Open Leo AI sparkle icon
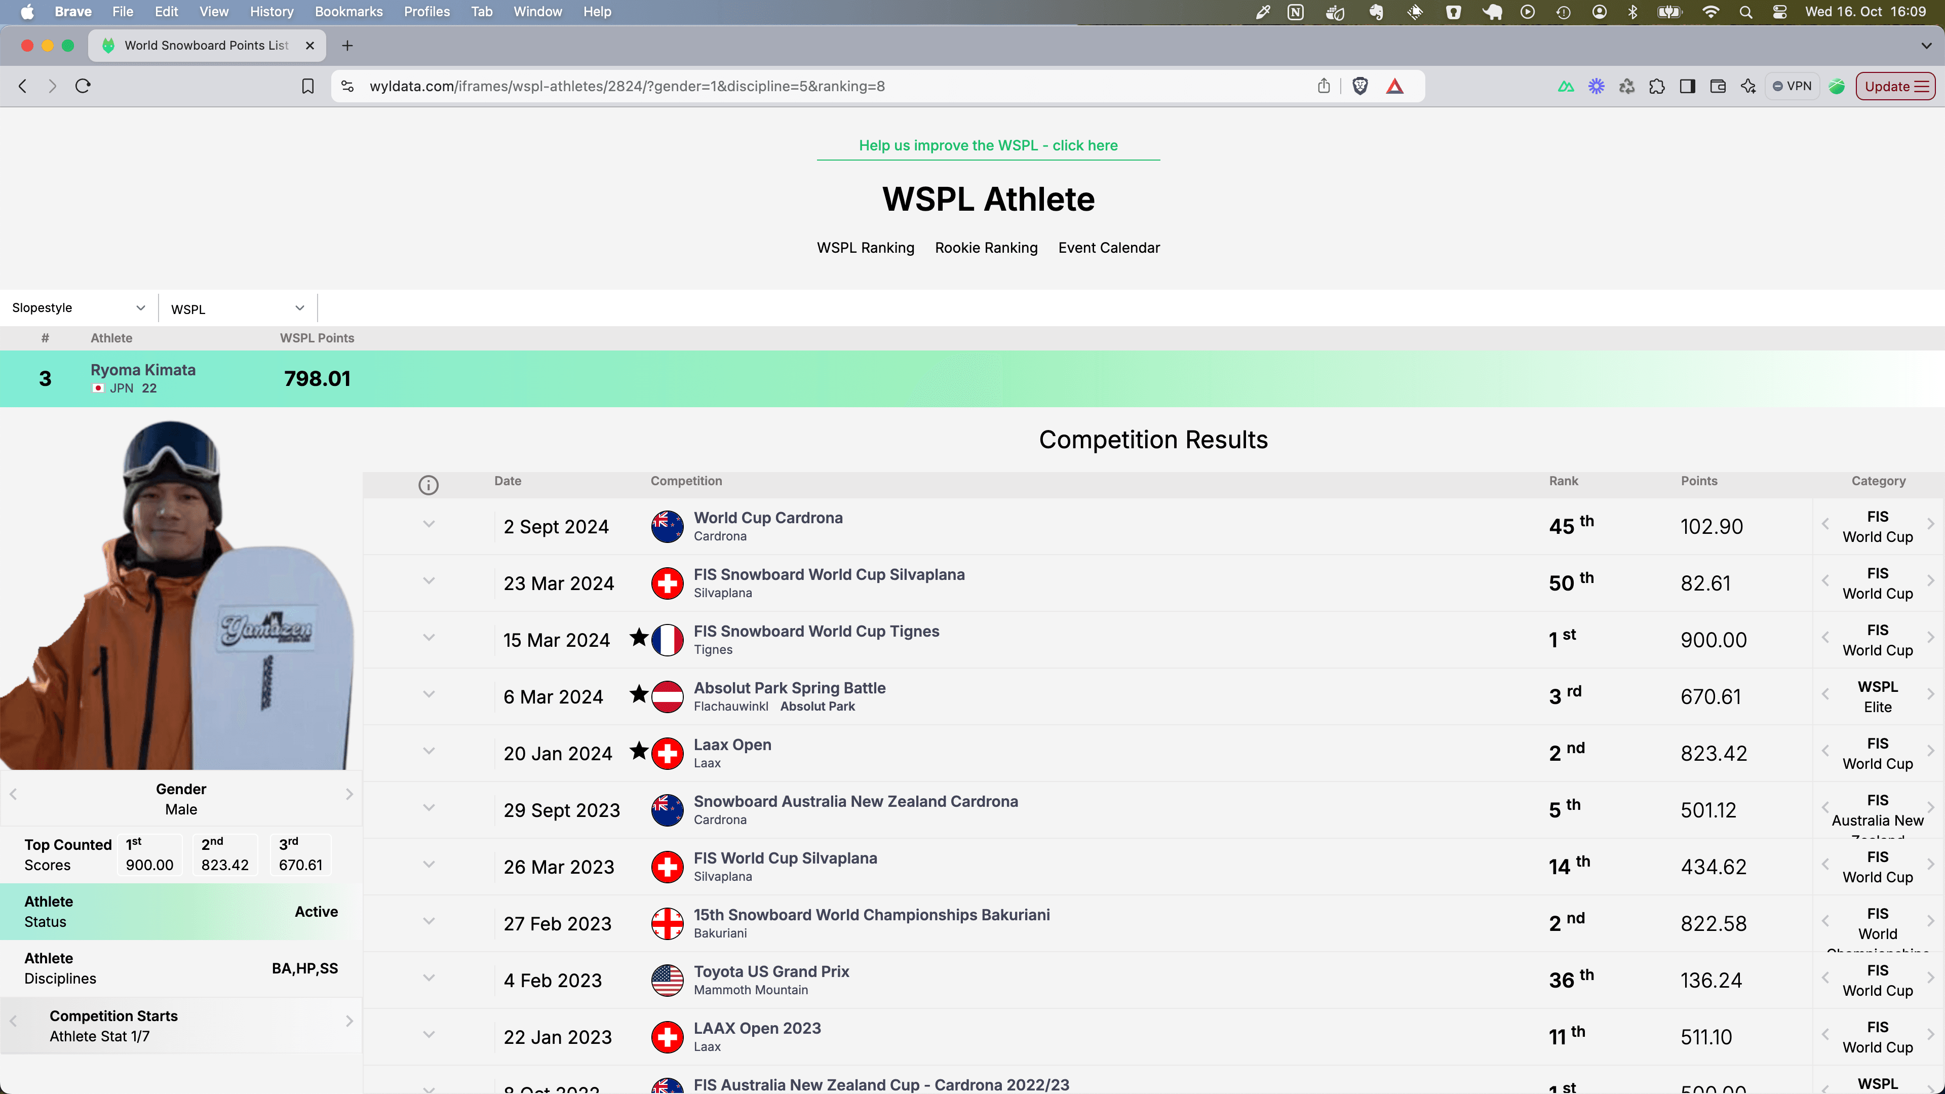The width and height of the screenshot is (1945, 1094). 1748,86
